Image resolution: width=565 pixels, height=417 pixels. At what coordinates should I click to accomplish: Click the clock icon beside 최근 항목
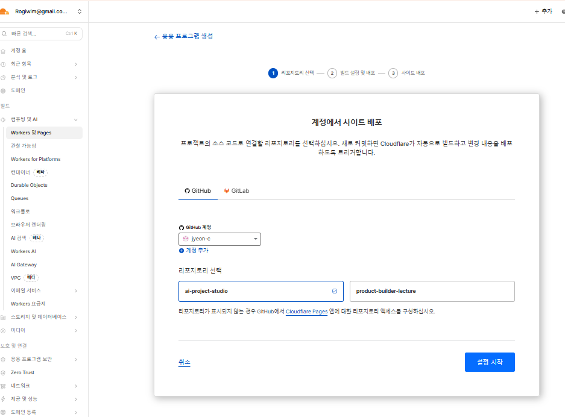click(3, 64)
